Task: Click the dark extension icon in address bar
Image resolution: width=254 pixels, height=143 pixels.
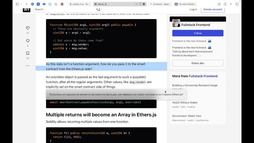Action: coord(144,4)
